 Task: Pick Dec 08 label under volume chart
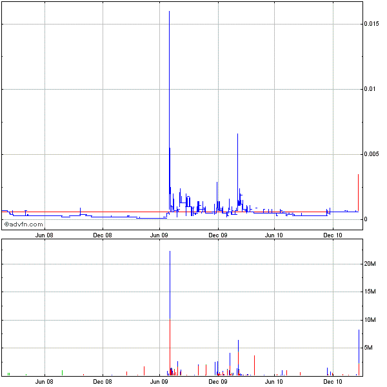coord(103,382)
